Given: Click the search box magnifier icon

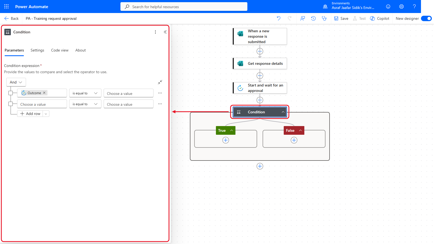Looking at the screenshot, I should [127, 7].
